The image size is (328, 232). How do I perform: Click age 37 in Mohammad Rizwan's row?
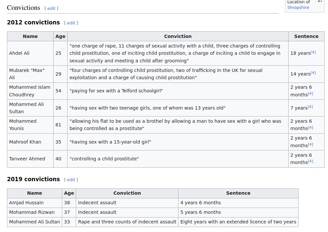click(67, 213)
